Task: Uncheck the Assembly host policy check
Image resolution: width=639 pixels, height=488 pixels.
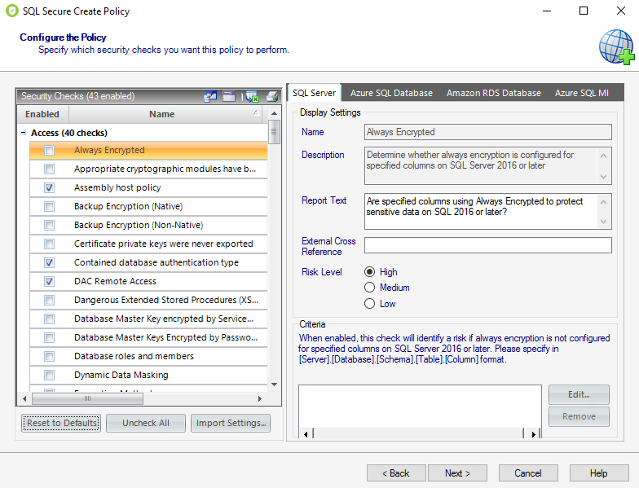Action: tap(50, 188)
